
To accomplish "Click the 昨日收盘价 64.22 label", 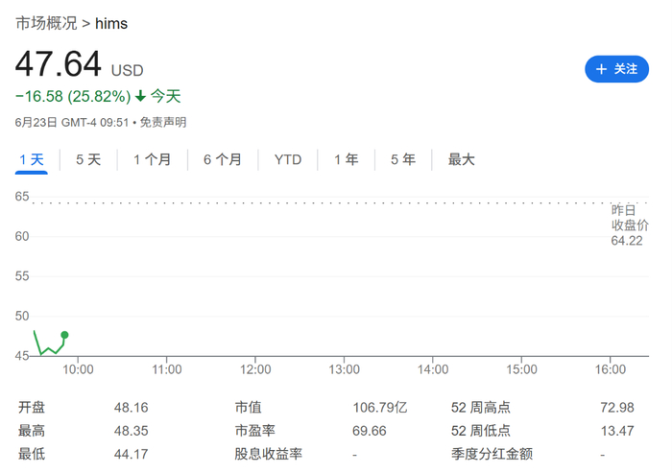I will click(x=629, y=225).
